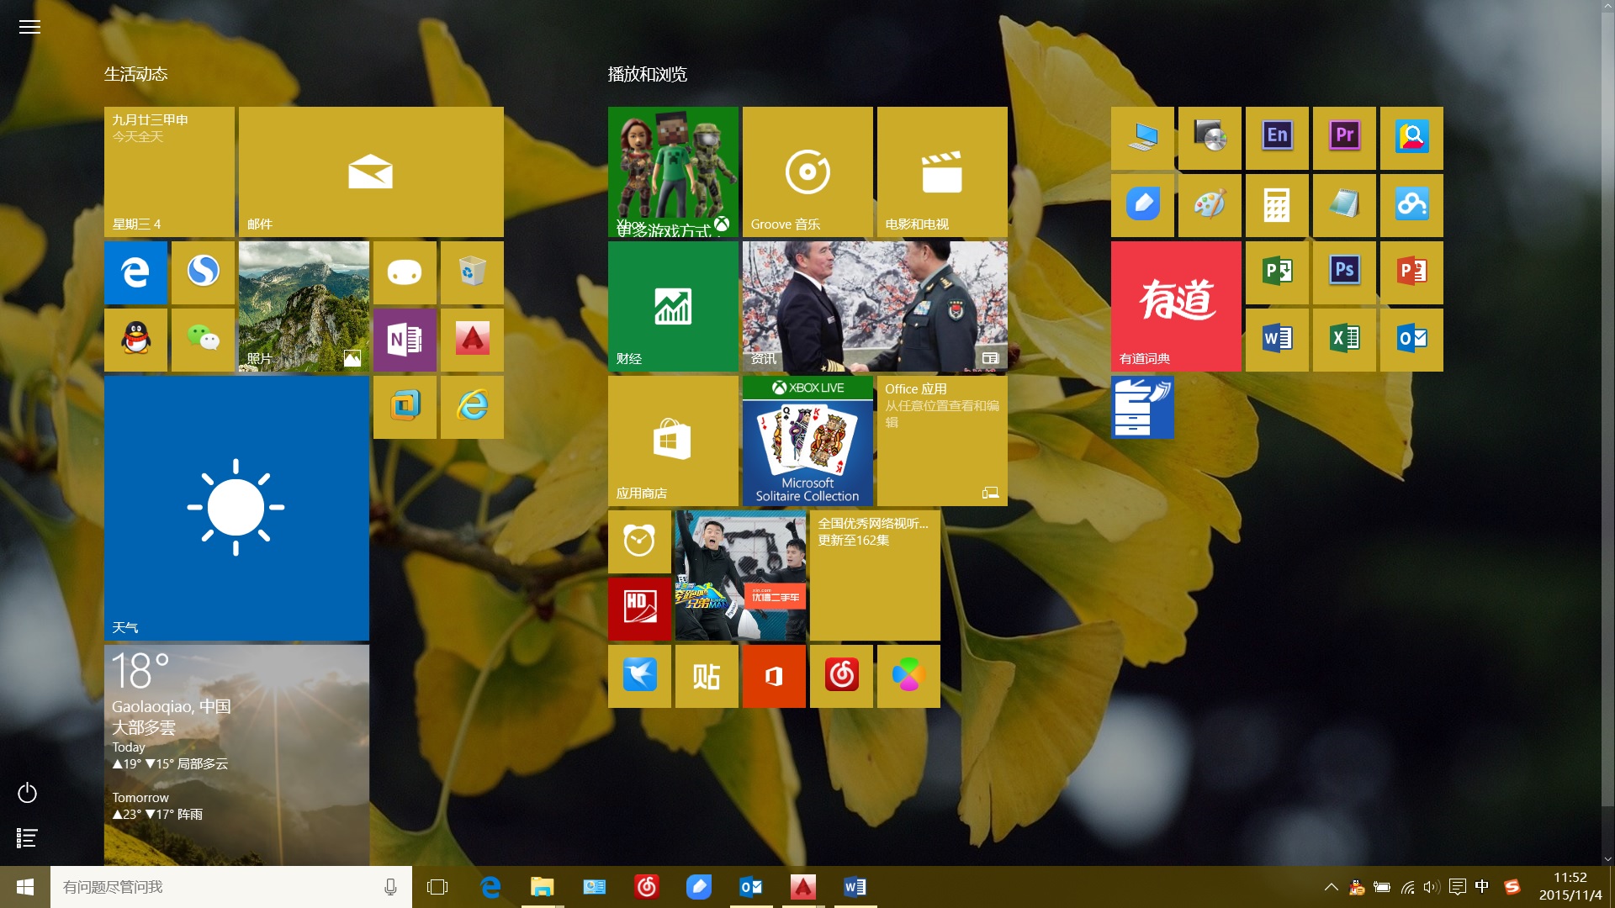Open the volume control in tray
1615x908 pixels.
pos(1432,887)
